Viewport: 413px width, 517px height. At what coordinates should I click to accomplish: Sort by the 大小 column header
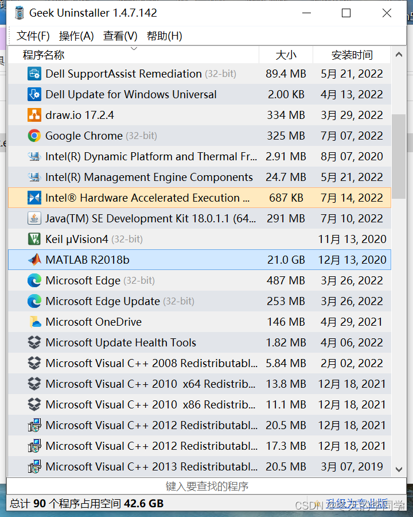tap(286, 55)
